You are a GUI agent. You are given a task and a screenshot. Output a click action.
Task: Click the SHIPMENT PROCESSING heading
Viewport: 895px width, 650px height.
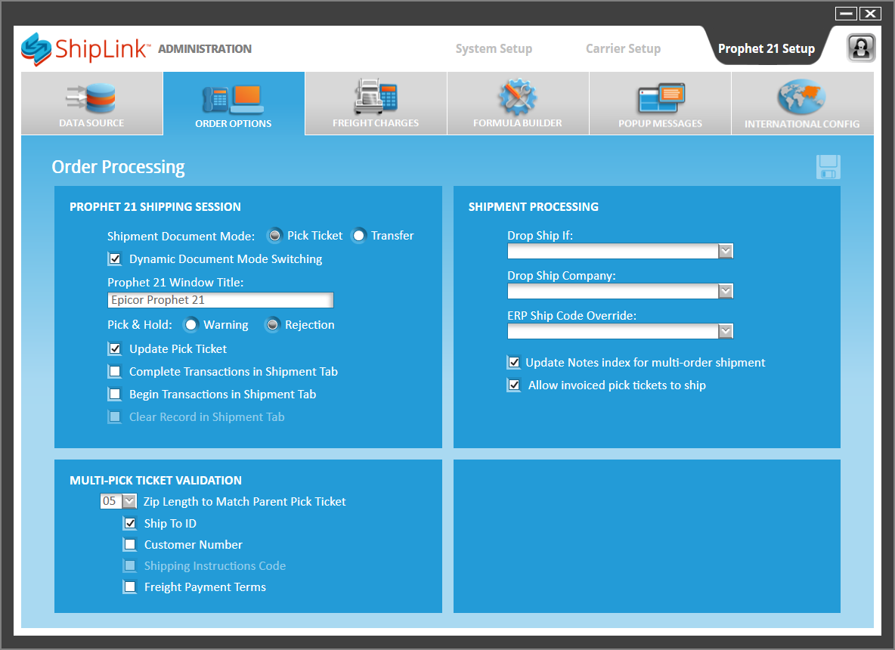(x=533, y=206)
